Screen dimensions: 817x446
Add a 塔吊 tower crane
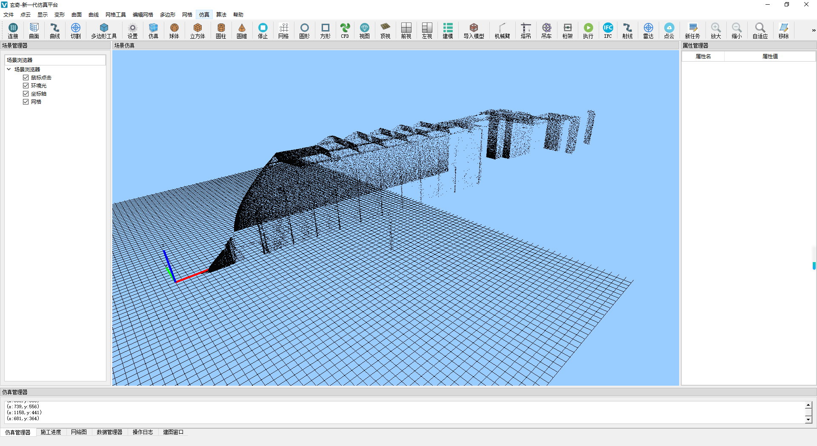(526, 31)
